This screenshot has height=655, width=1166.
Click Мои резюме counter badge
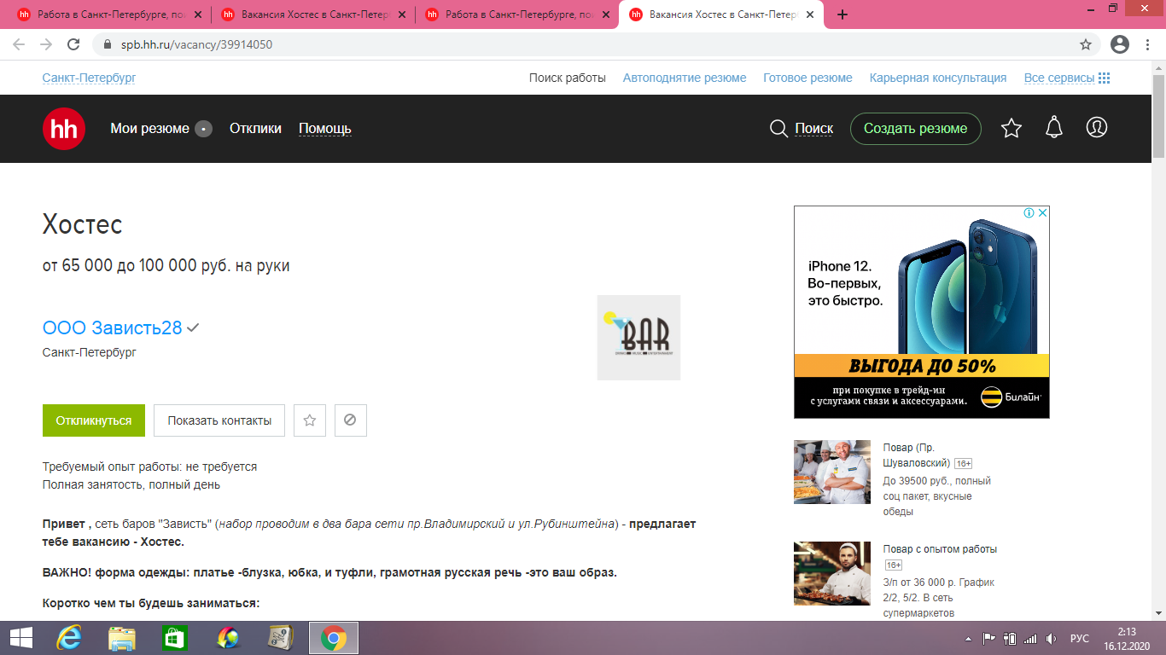click(203, 129)
